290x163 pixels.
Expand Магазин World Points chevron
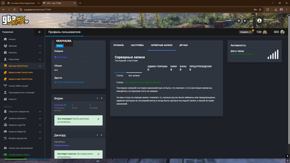coord(40,66)
